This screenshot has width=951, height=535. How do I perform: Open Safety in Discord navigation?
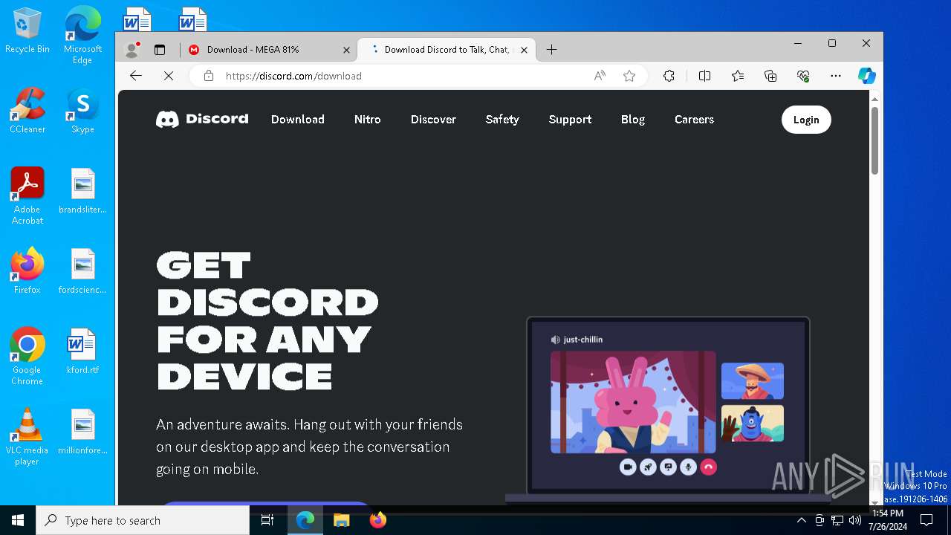[502, 119]
